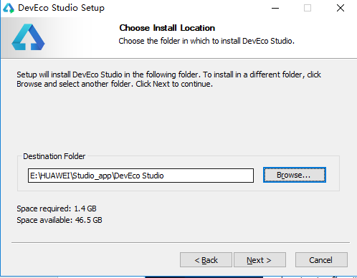Cancel the DevEco Studio setup
The image size is (357, 278).
pyautogui.click(x=321, y=259)
